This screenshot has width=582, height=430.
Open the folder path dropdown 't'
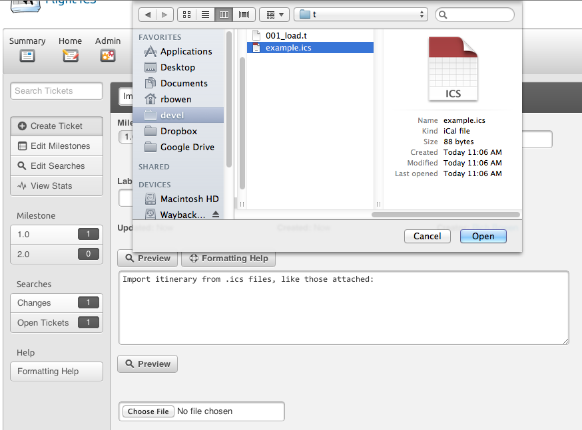pyautogui.click(x=361, y=15)
